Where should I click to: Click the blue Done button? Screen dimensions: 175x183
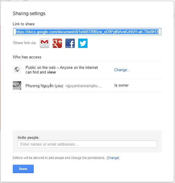click(x=23, y=169)
